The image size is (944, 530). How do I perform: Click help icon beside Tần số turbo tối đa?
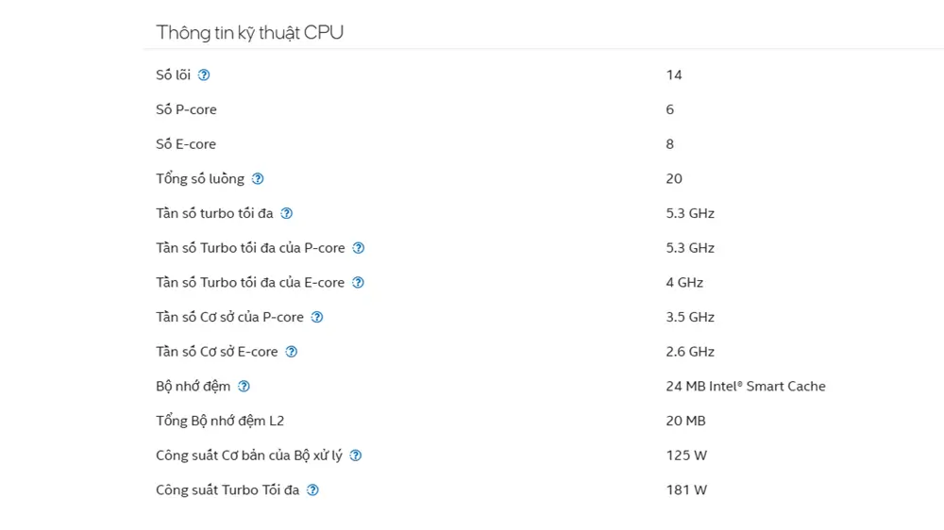tap(287, 213)
